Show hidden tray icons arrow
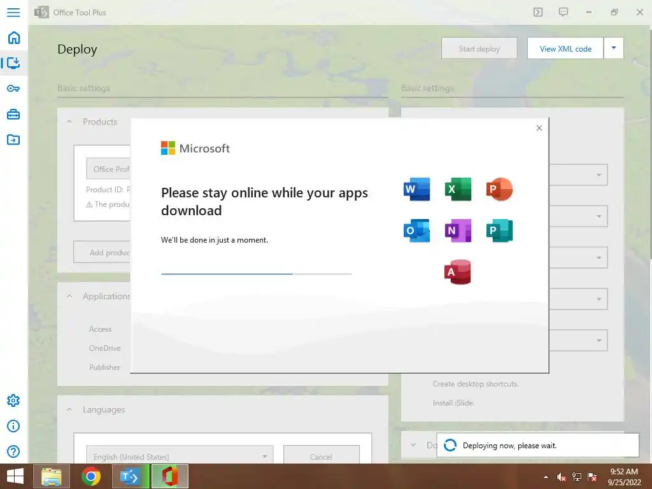This screenshot has width=652, height=489. pyautogui.click(x=546, y=477)
